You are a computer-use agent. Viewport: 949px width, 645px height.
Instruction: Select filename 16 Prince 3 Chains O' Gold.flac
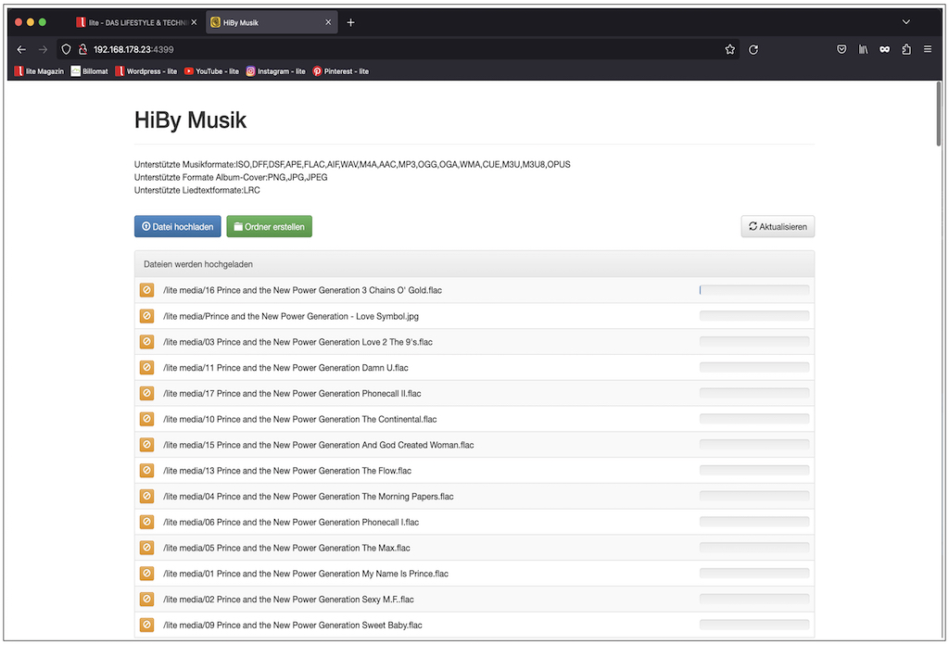(303, 290)
